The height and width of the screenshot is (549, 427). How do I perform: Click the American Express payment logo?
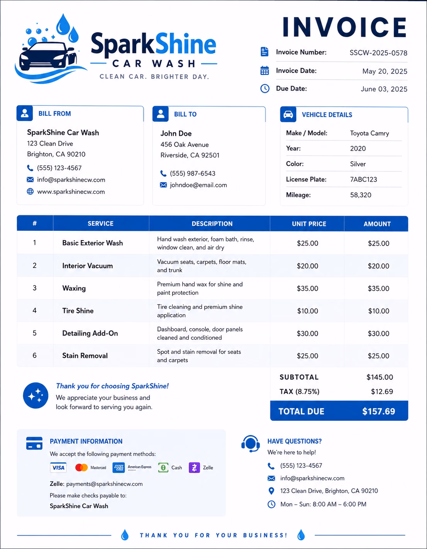pos(119,468)
